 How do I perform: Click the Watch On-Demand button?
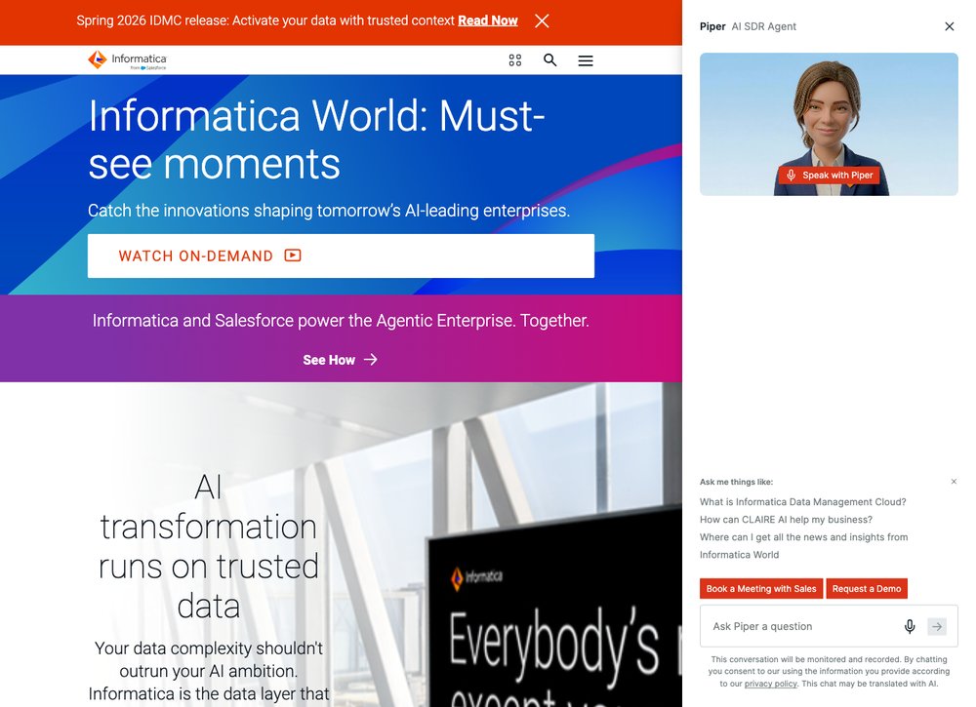(341, 255)
